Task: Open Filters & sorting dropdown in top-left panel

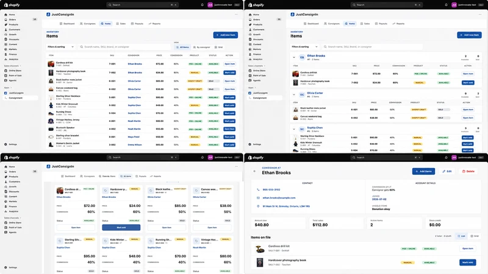Action: coord(60,47)
